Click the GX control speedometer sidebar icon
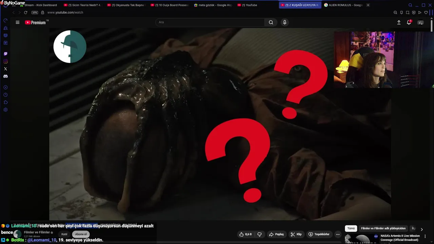This screenshot has width=434, height=244. pyautogui.click(x=5, y=20)
